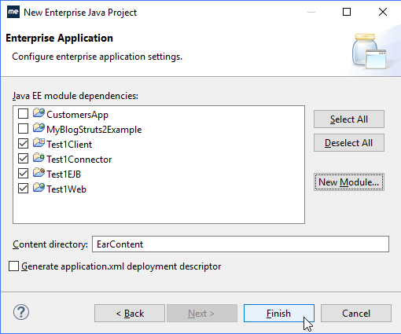Screen dimensions: 401x334
Task: Click the Content directory text field
Action: [241, 244]
